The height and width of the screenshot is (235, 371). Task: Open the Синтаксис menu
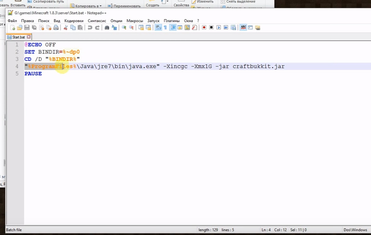click(97, 21)
